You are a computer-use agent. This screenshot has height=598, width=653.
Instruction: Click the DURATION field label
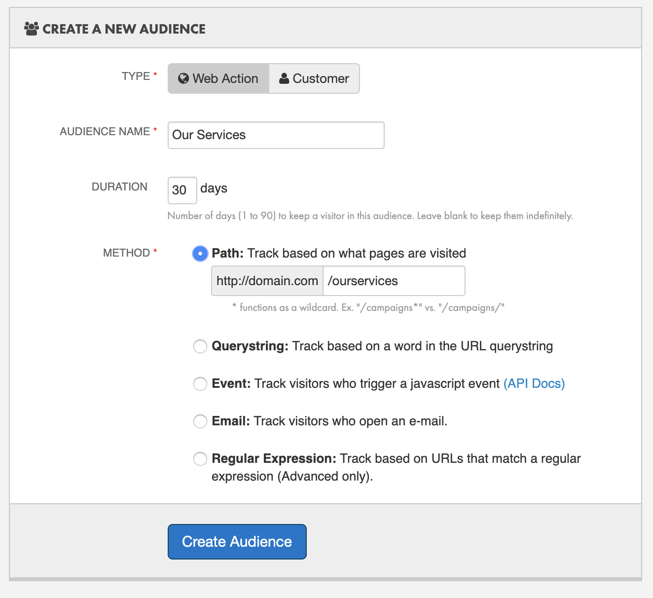point(119,187)
